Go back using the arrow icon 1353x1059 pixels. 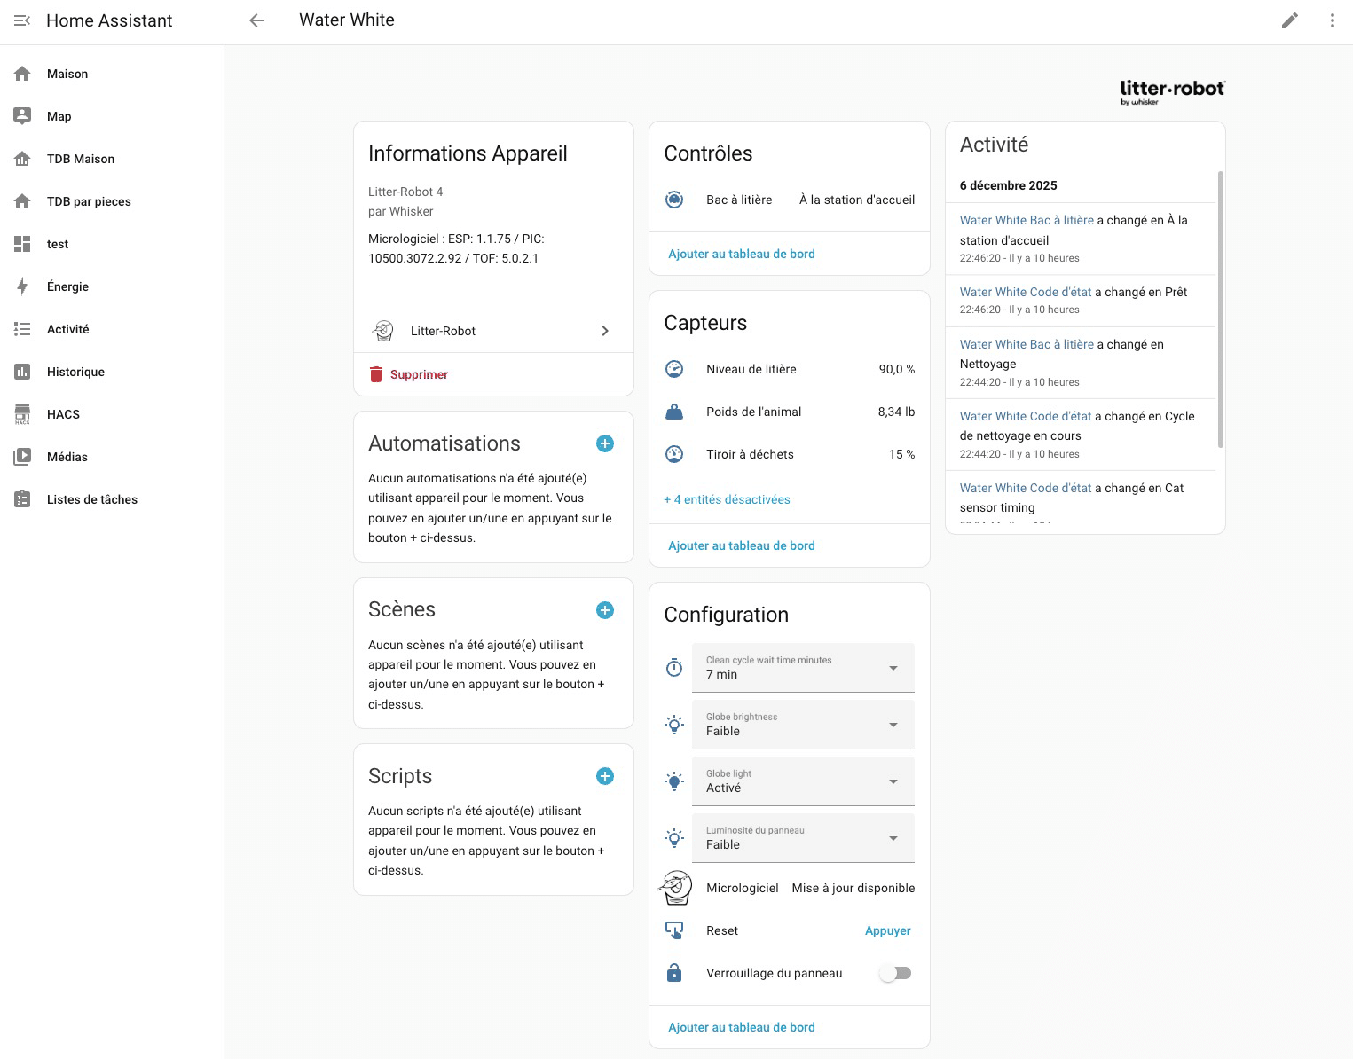pos(256,20)
